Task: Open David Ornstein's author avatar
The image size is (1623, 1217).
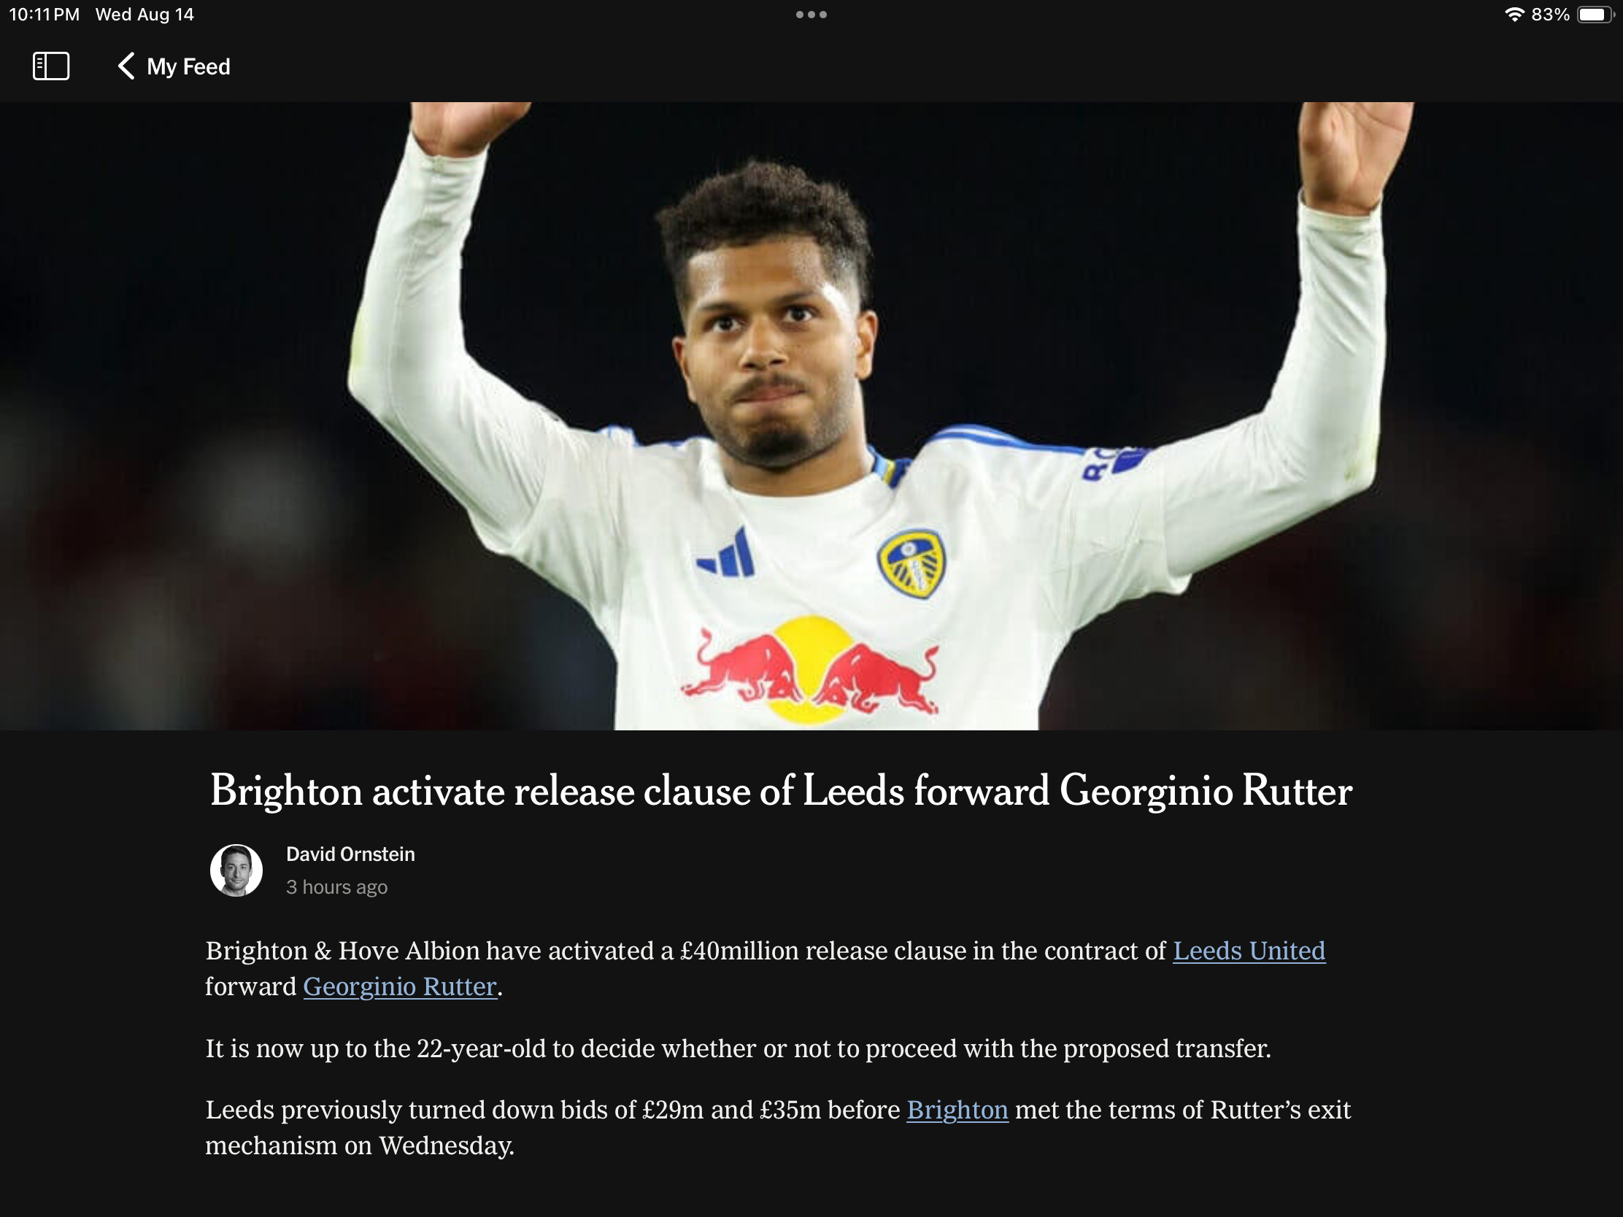Action: pos(236,870)
